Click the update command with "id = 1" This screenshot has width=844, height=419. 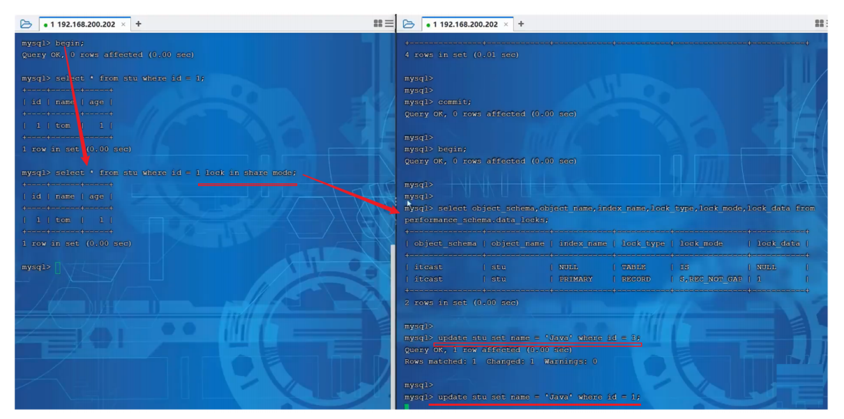tap(539, 397)
